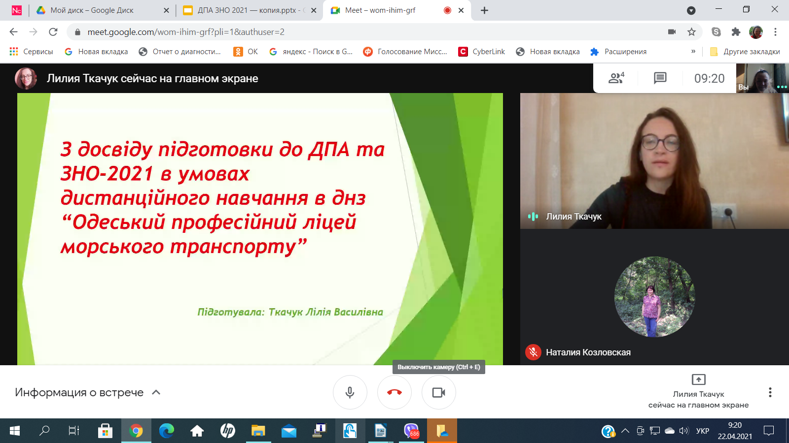Bookmark this page with the star icon
The height and width of the screenshot is (443, 789).
pos(691,32)
